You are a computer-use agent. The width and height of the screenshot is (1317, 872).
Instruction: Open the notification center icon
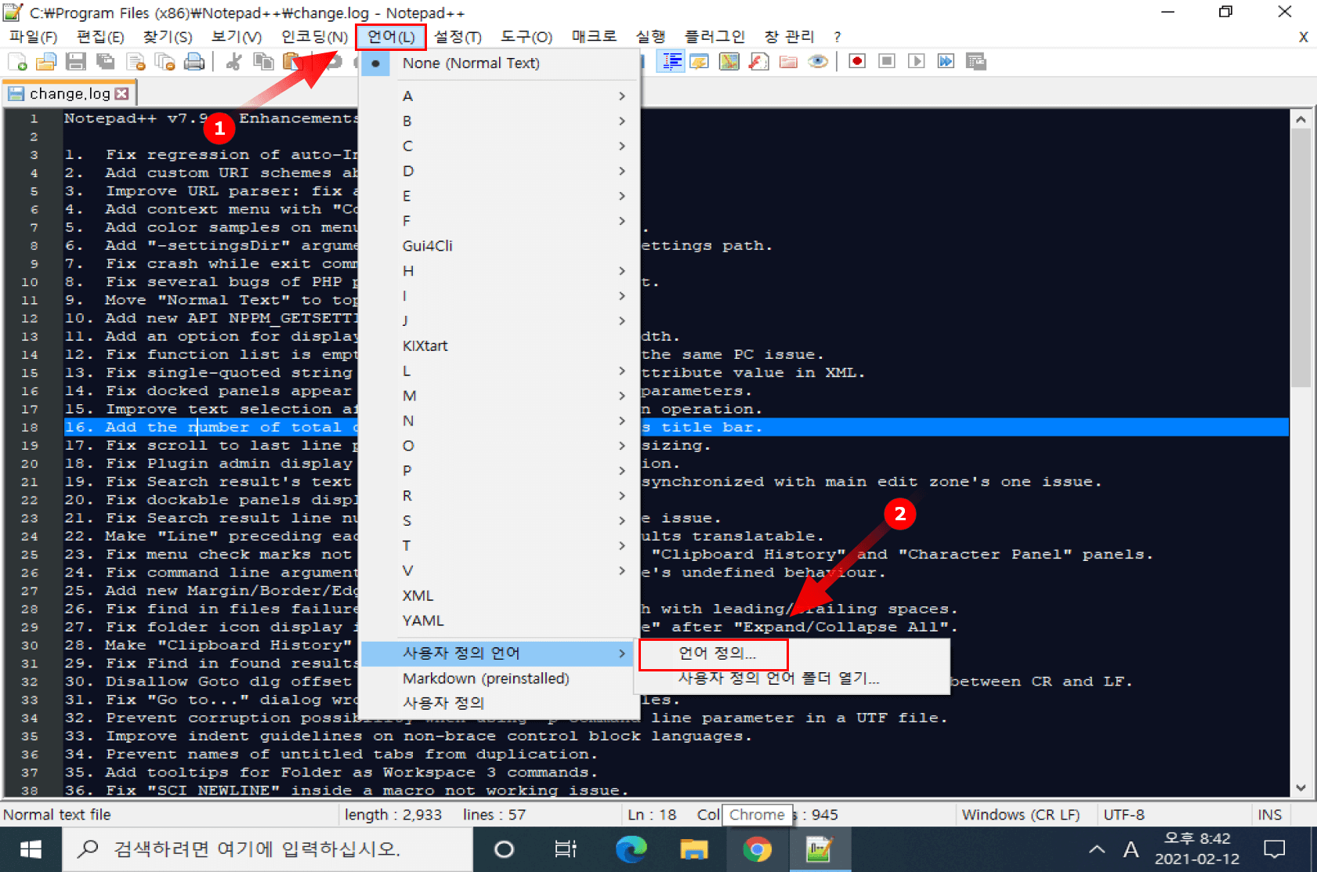1275,849
